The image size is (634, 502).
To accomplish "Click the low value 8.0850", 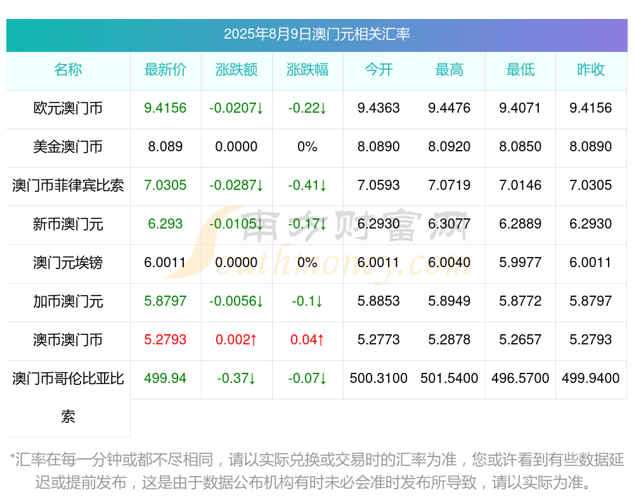I will pyautogui.click(x=521, y=146).
